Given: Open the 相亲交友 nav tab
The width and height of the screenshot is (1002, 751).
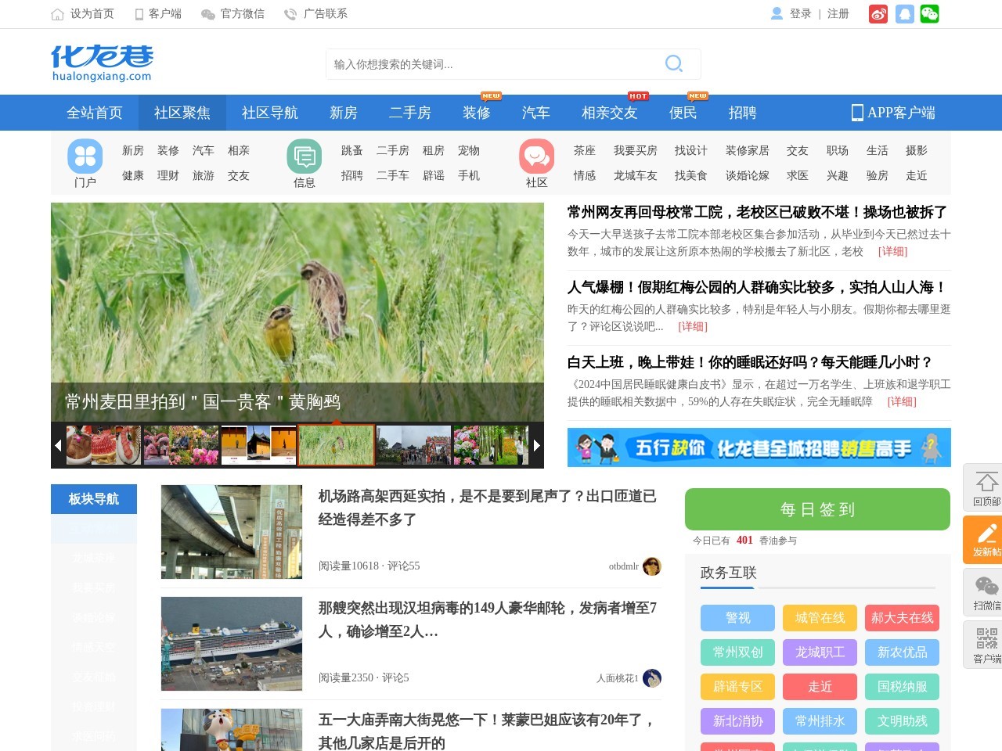Looking at the screenshot, I should 610,113.
